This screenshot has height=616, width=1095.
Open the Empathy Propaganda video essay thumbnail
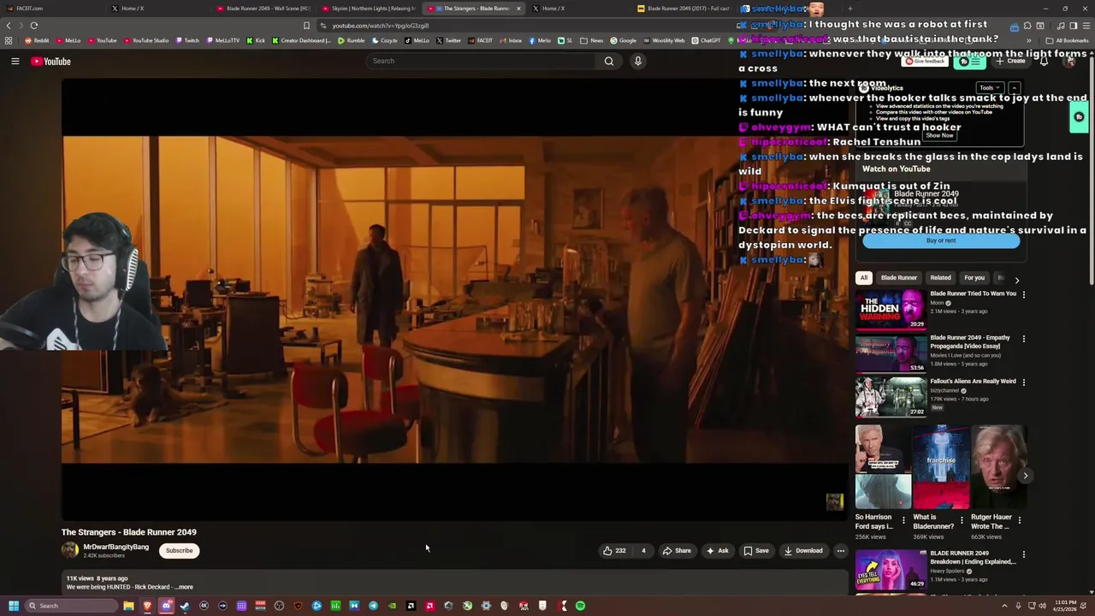coord(891,352)
